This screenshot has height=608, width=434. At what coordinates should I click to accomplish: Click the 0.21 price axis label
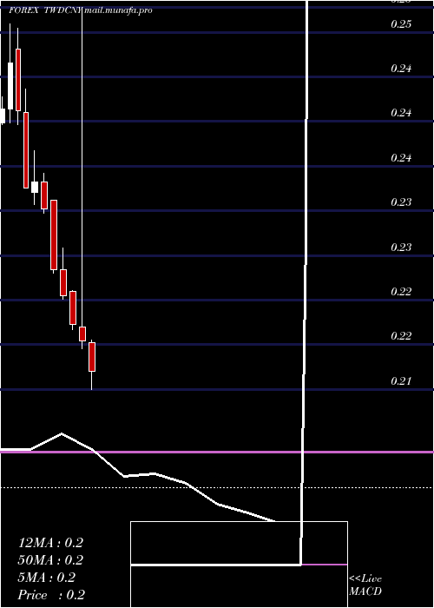[x=401, y=381]
